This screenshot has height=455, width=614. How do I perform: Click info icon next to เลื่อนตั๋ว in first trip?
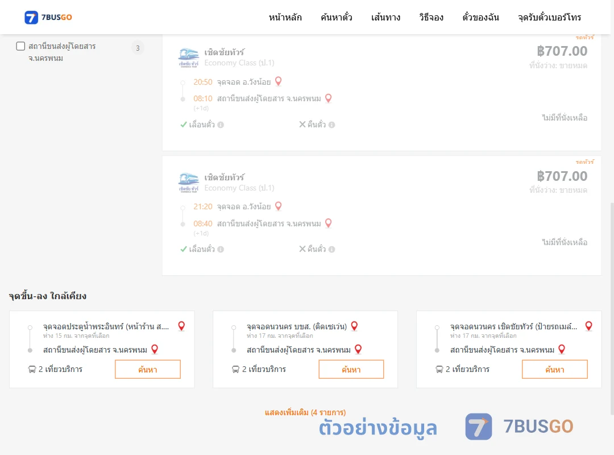pos(221,125)
